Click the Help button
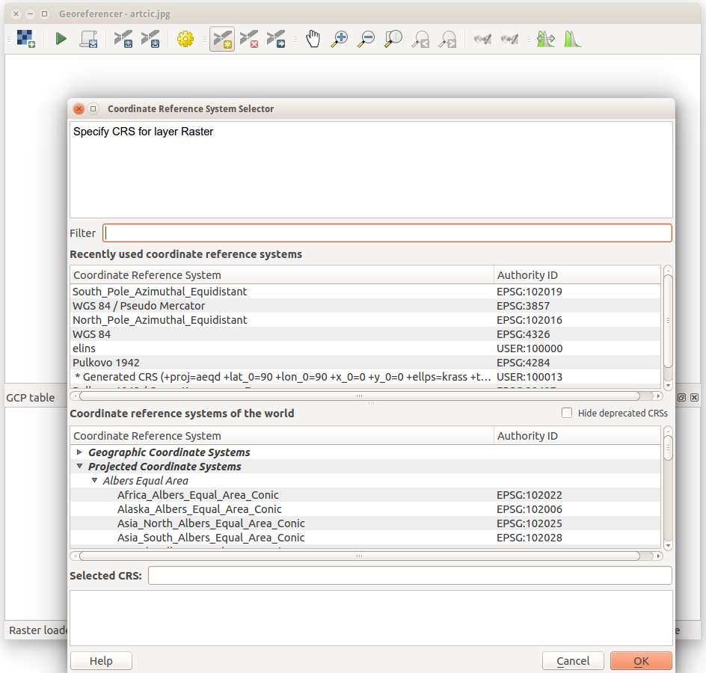The width and height of the screenshot is (706, 673). pyautogui.click(x=101, y=661)
